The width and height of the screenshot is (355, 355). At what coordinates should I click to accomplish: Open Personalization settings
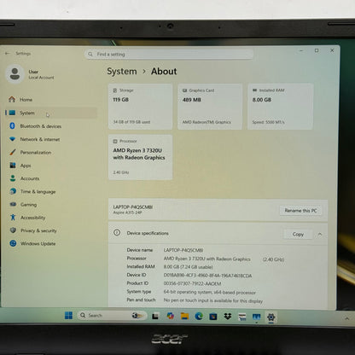pyautogui.click(x=50, y=153)
